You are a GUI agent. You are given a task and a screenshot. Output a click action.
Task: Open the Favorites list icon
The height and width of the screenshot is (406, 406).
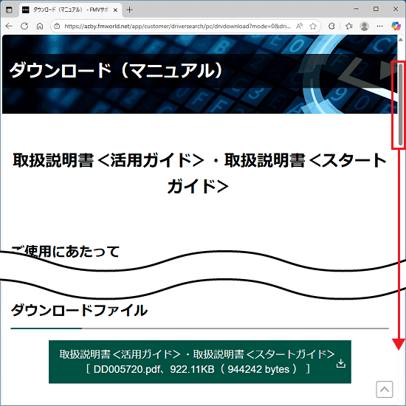click(x=348, y=26)
